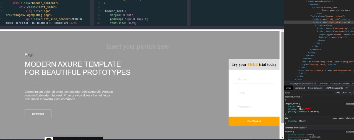This screenshot has height=140, width=354.
Task: Fold HTML line 5 header_content div
Action: click(4, 3)
